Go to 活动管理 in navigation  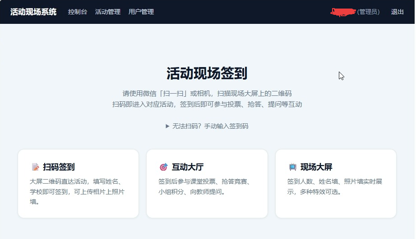[108, 12]
